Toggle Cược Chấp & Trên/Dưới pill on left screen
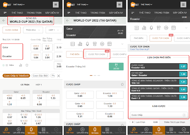This screenshot has width=190, height=135. [16, 75]
